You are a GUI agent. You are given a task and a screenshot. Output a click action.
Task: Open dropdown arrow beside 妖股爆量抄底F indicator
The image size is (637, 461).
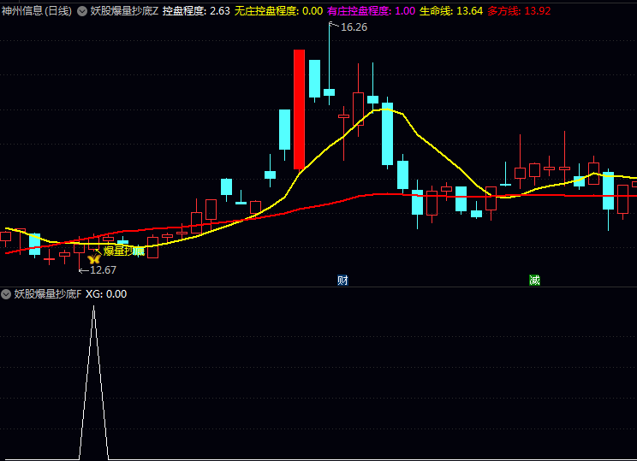click(x=6, y=294)
